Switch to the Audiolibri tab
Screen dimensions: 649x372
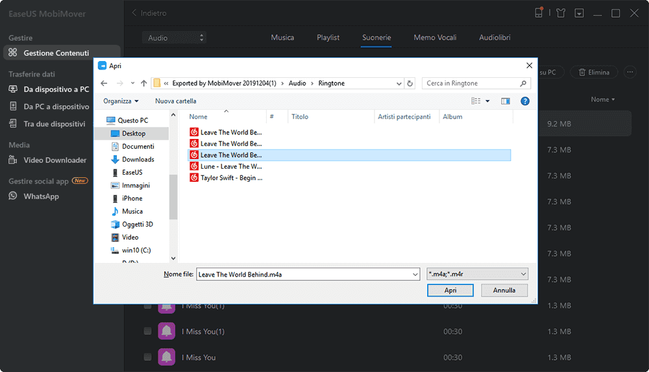pos(495,37)
